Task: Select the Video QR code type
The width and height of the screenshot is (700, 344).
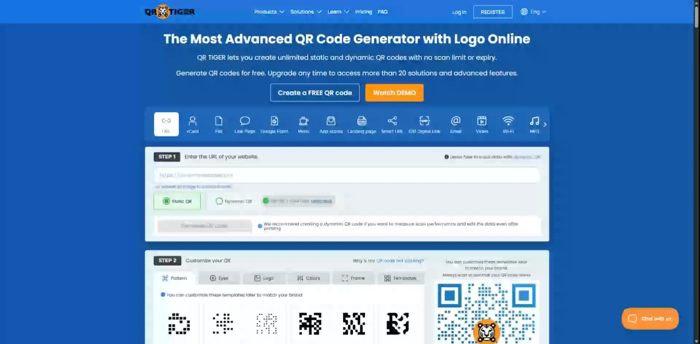Action: (x=482, y=124)
